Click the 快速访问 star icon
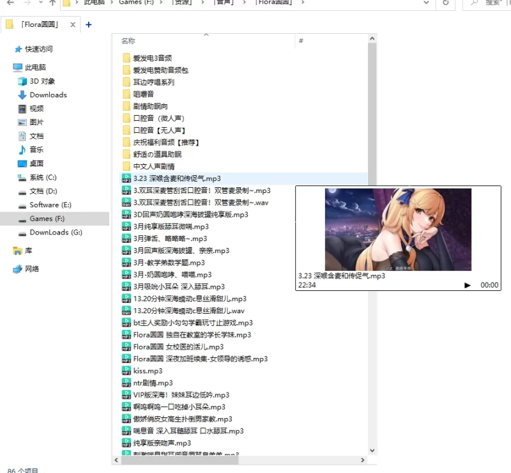 tap(18, 49)
